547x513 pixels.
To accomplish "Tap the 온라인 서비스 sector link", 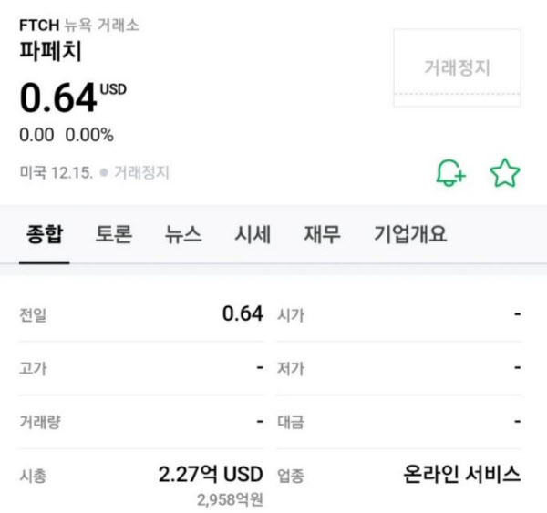I will pyautogui.click(x=461, y=474).
